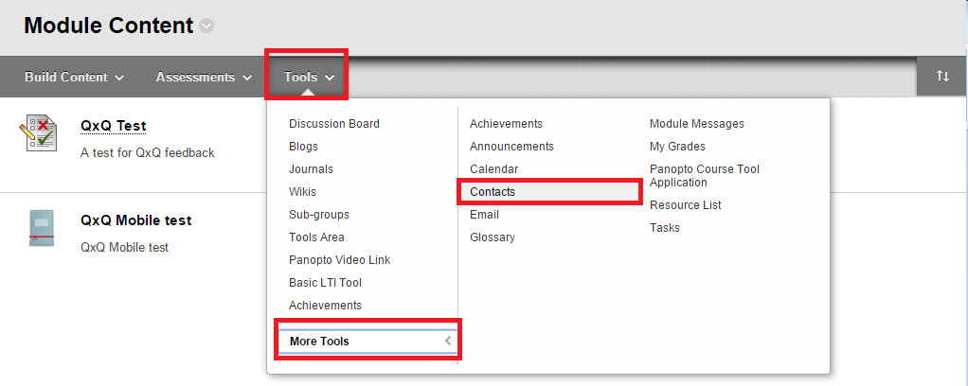Choose Module Messages in More Tools
This screenshot has width=968, height=386.
[x=697, y=124]
